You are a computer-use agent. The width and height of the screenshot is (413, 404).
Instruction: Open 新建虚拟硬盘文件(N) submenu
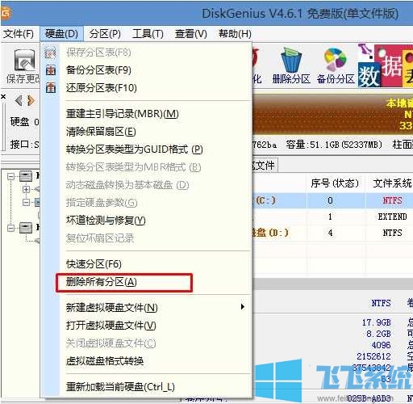(112, 307)
